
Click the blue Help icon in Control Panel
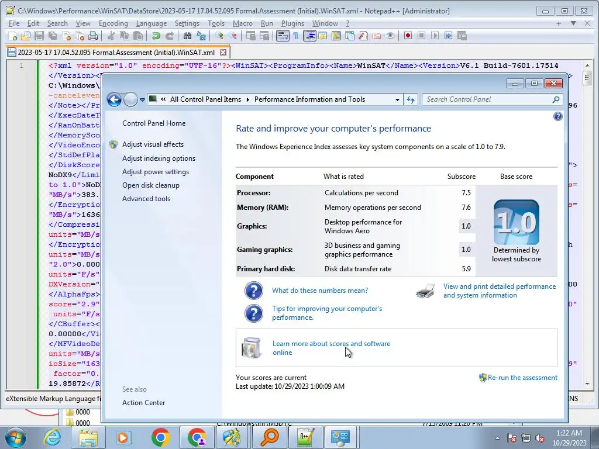point(557,116)
